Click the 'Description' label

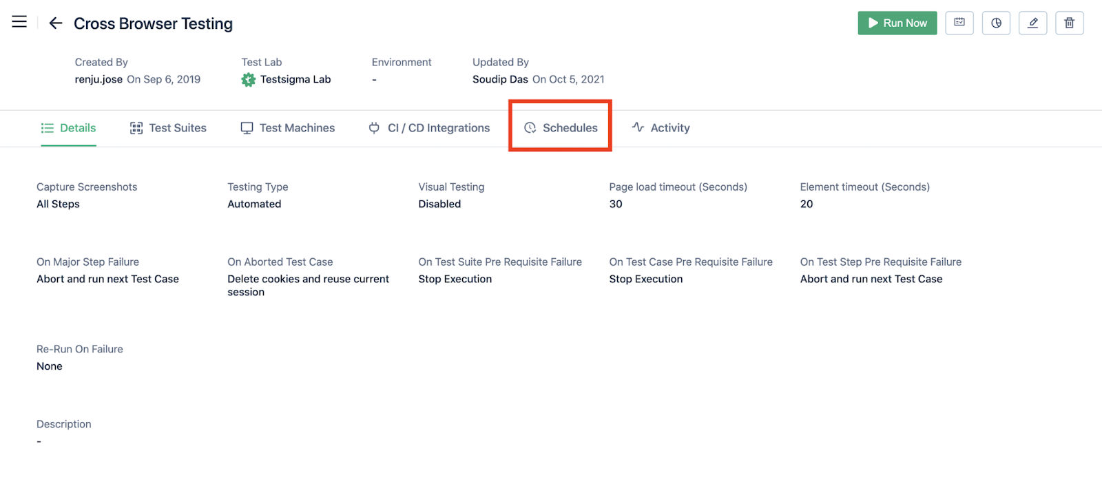point(64,424)
